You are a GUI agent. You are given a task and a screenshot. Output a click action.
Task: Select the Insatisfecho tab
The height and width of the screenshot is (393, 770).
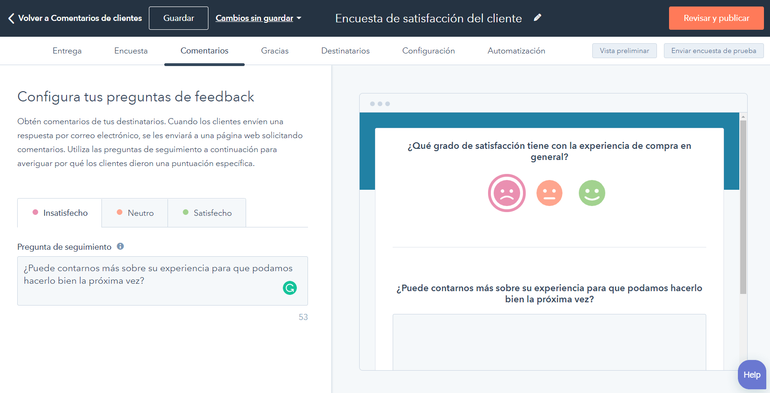click(x=60, y=213)
